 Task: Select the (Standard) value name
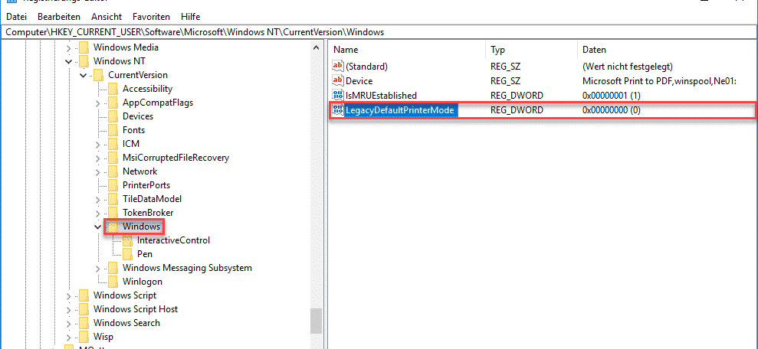pyautogui.click(x=366, y=66)
